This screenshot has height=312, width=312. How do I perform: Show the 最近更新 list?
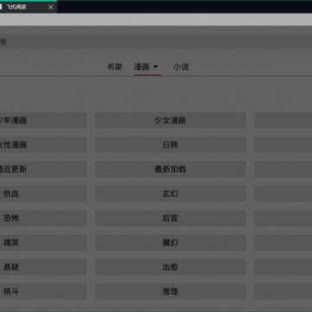pos(43,169)
